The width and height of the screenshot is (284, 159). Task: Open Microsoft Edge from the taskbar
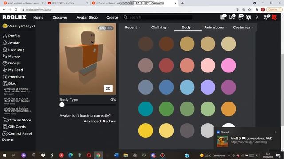71,155
